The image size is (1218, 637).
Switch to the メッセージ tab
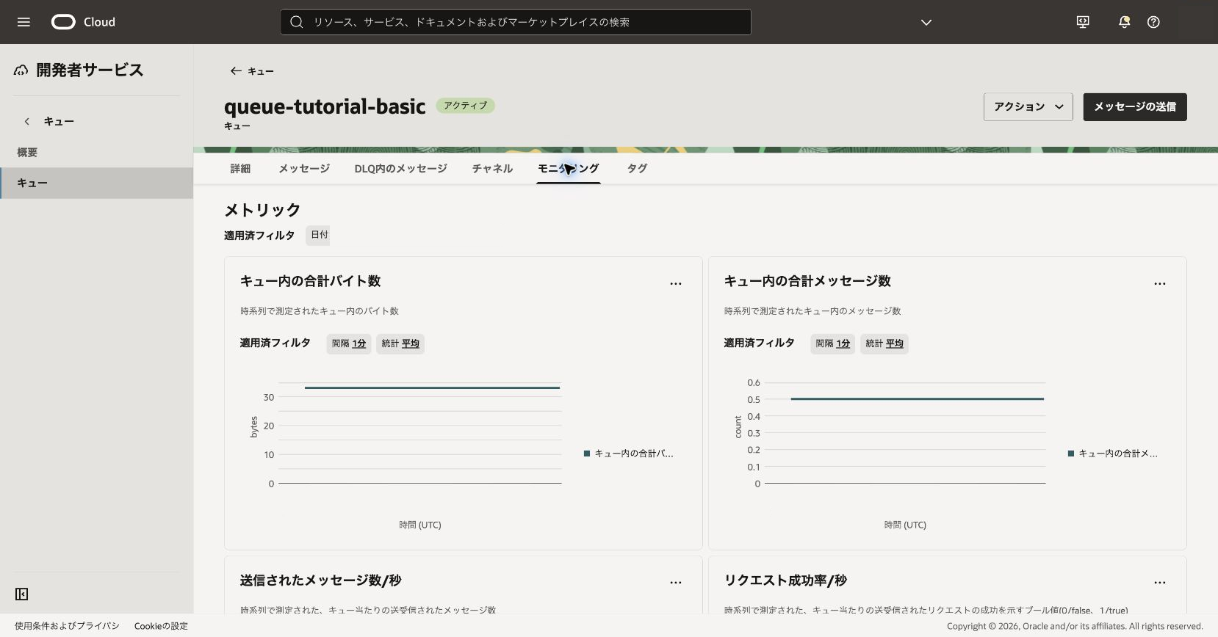coord(304,169)
